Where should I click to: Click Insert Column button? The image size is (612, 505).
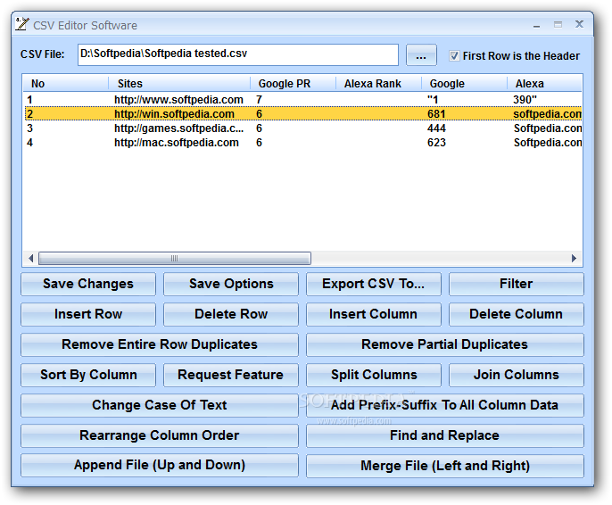[374, 314]
